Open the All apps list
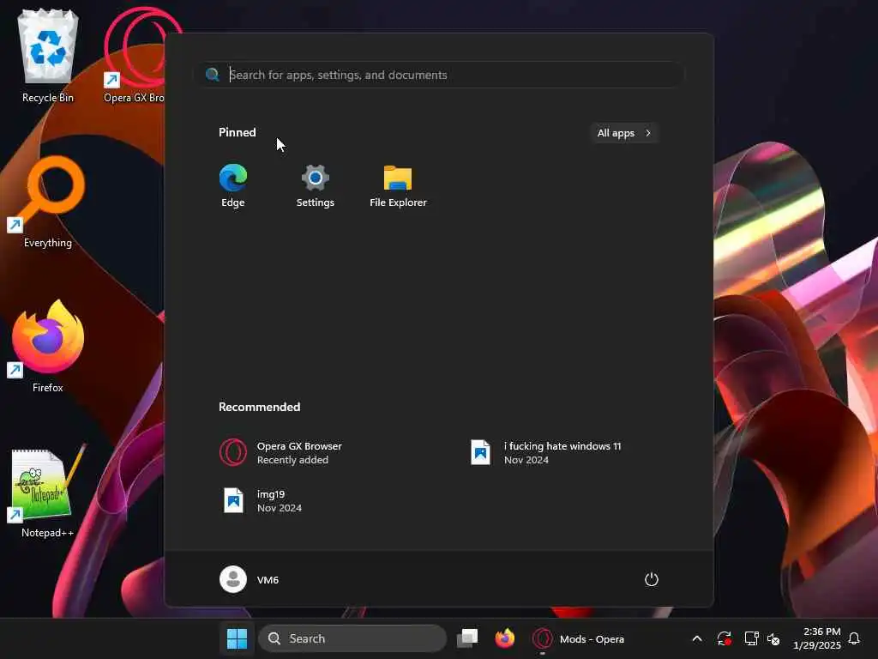Image resolution: width=878 pixels, height=659 pixels. pyautogui.click(x=624, y=133)
